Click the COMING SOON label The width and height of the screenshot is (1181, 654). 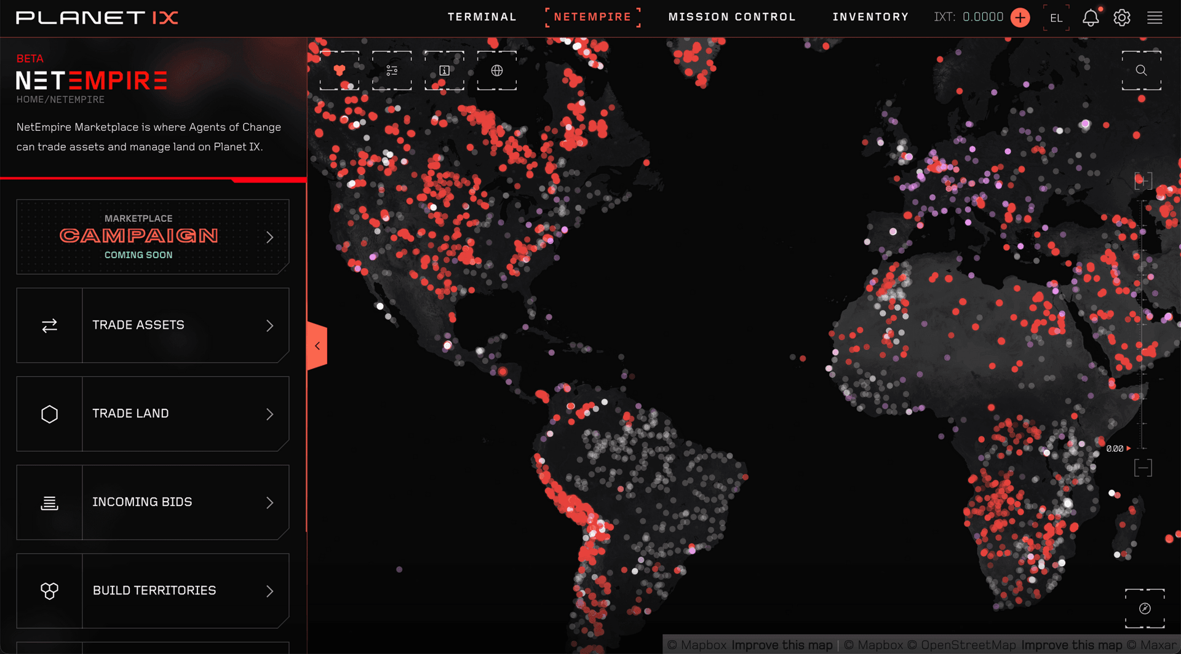point(138,255)
